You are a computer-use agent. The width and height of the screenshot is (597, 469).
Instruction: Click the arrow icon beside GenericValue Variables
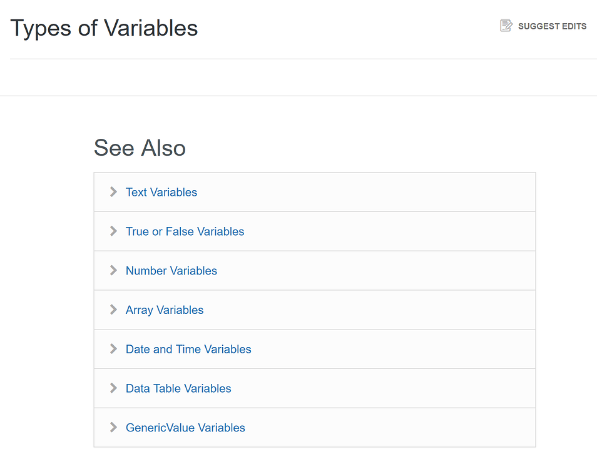113,427
